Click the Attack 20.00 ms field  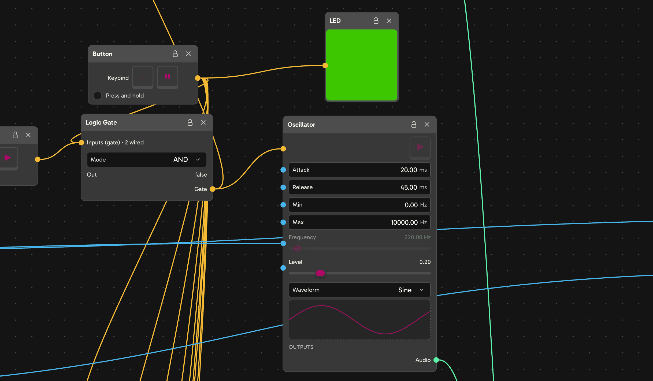[359, 170]
